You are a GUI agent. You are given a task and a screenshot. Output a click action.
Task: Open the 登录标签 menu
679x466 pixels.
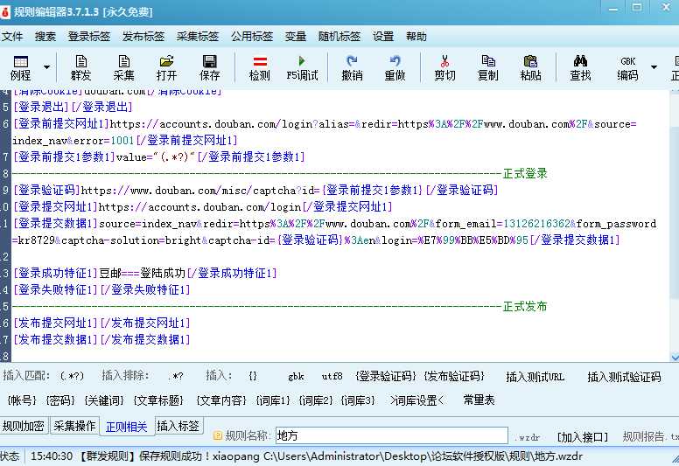point(89,37)
